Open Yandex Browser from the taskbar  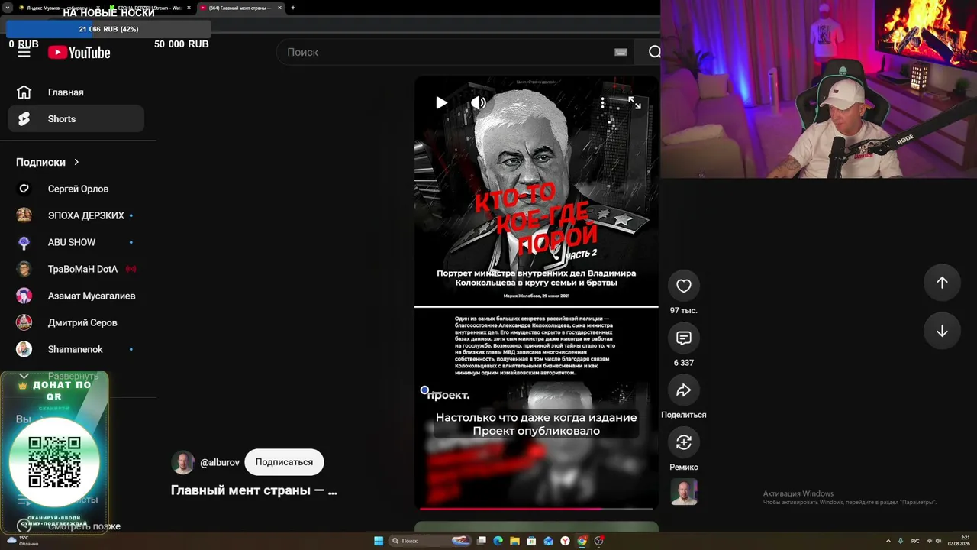565,541
